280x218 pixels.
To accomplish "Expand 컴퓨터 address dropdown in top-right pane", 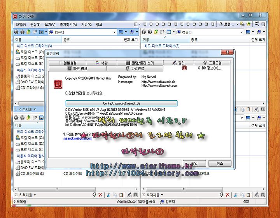I will [241, 32].
